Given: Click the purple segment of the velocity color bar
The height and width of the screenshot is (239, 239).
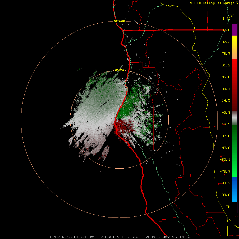Looking at the screenshot, I should [234, 29].
